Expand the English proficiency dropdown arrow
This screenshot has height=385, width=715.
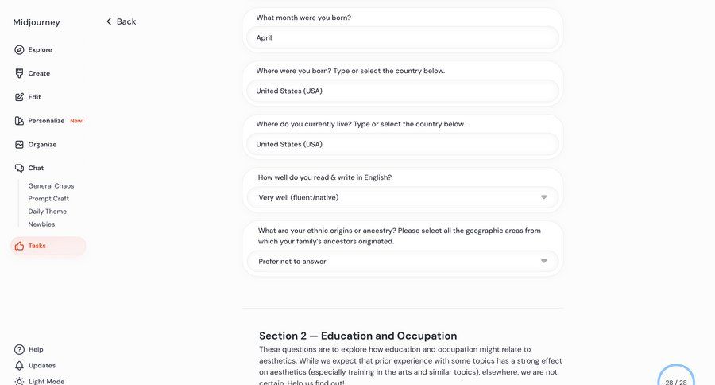[544, 197]
